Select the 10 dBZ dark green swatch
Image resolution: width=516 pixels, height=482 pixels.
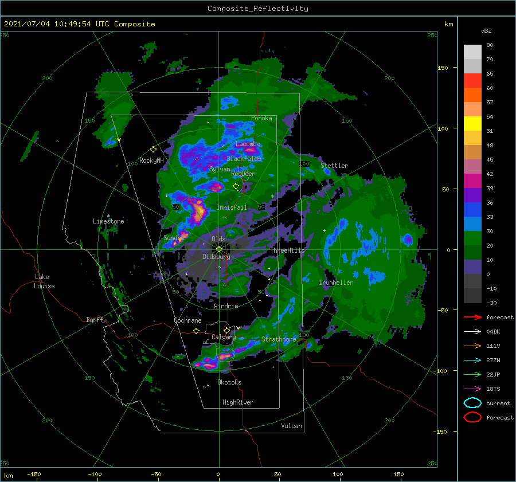click(472, 252)
